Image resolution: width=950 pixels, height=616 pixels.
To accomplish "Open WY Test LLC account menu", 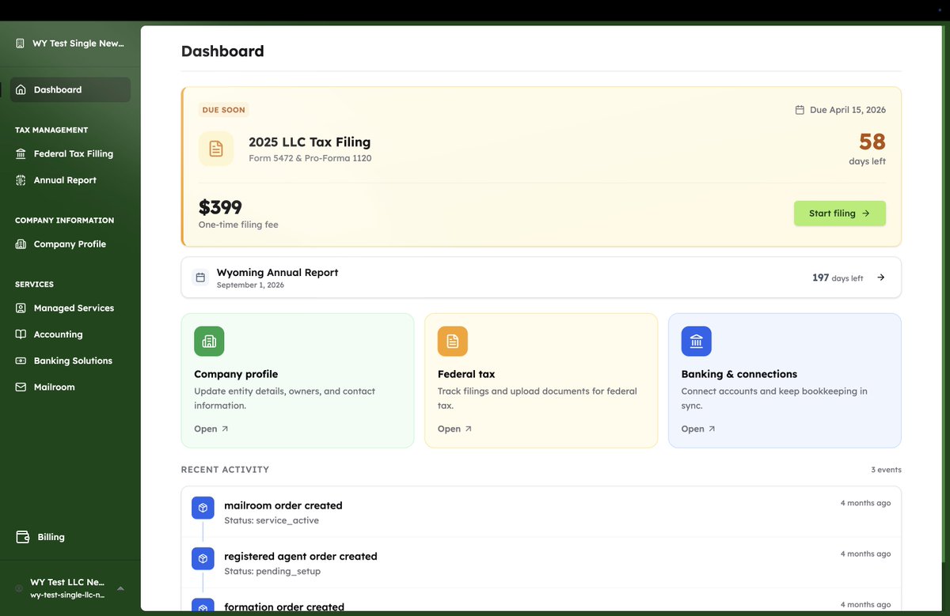I will coord(70,588).
